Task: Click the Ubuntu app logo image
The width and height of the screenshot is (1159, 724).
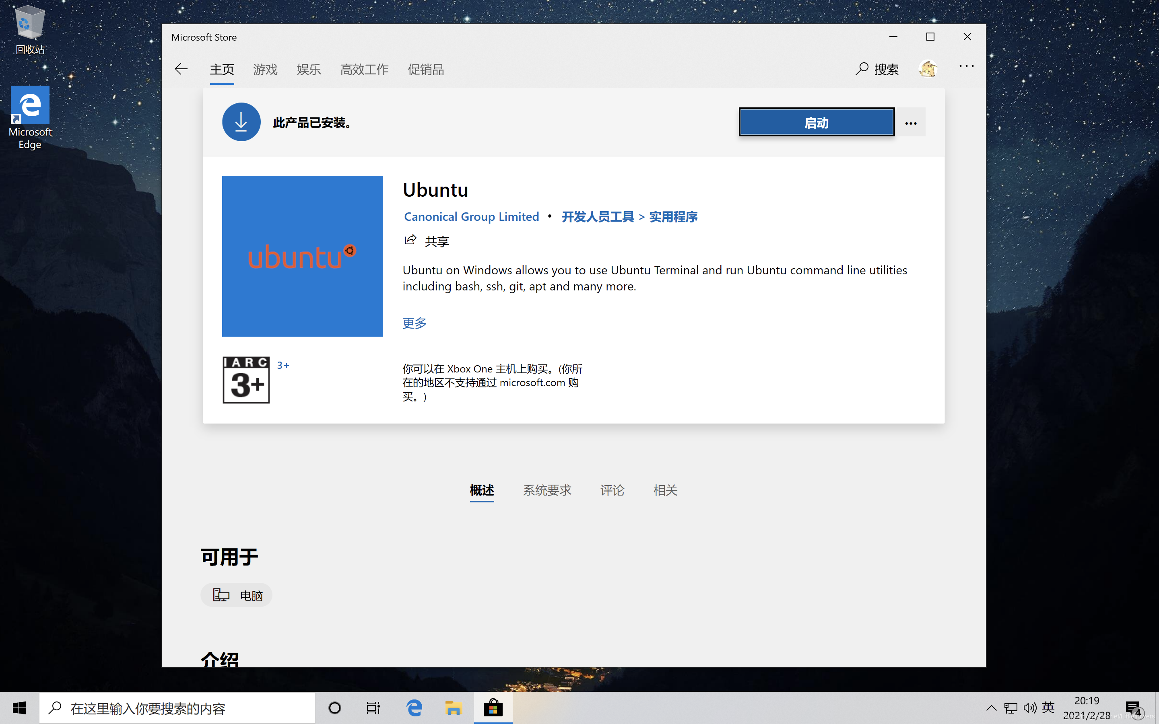Action: point(302,256)
